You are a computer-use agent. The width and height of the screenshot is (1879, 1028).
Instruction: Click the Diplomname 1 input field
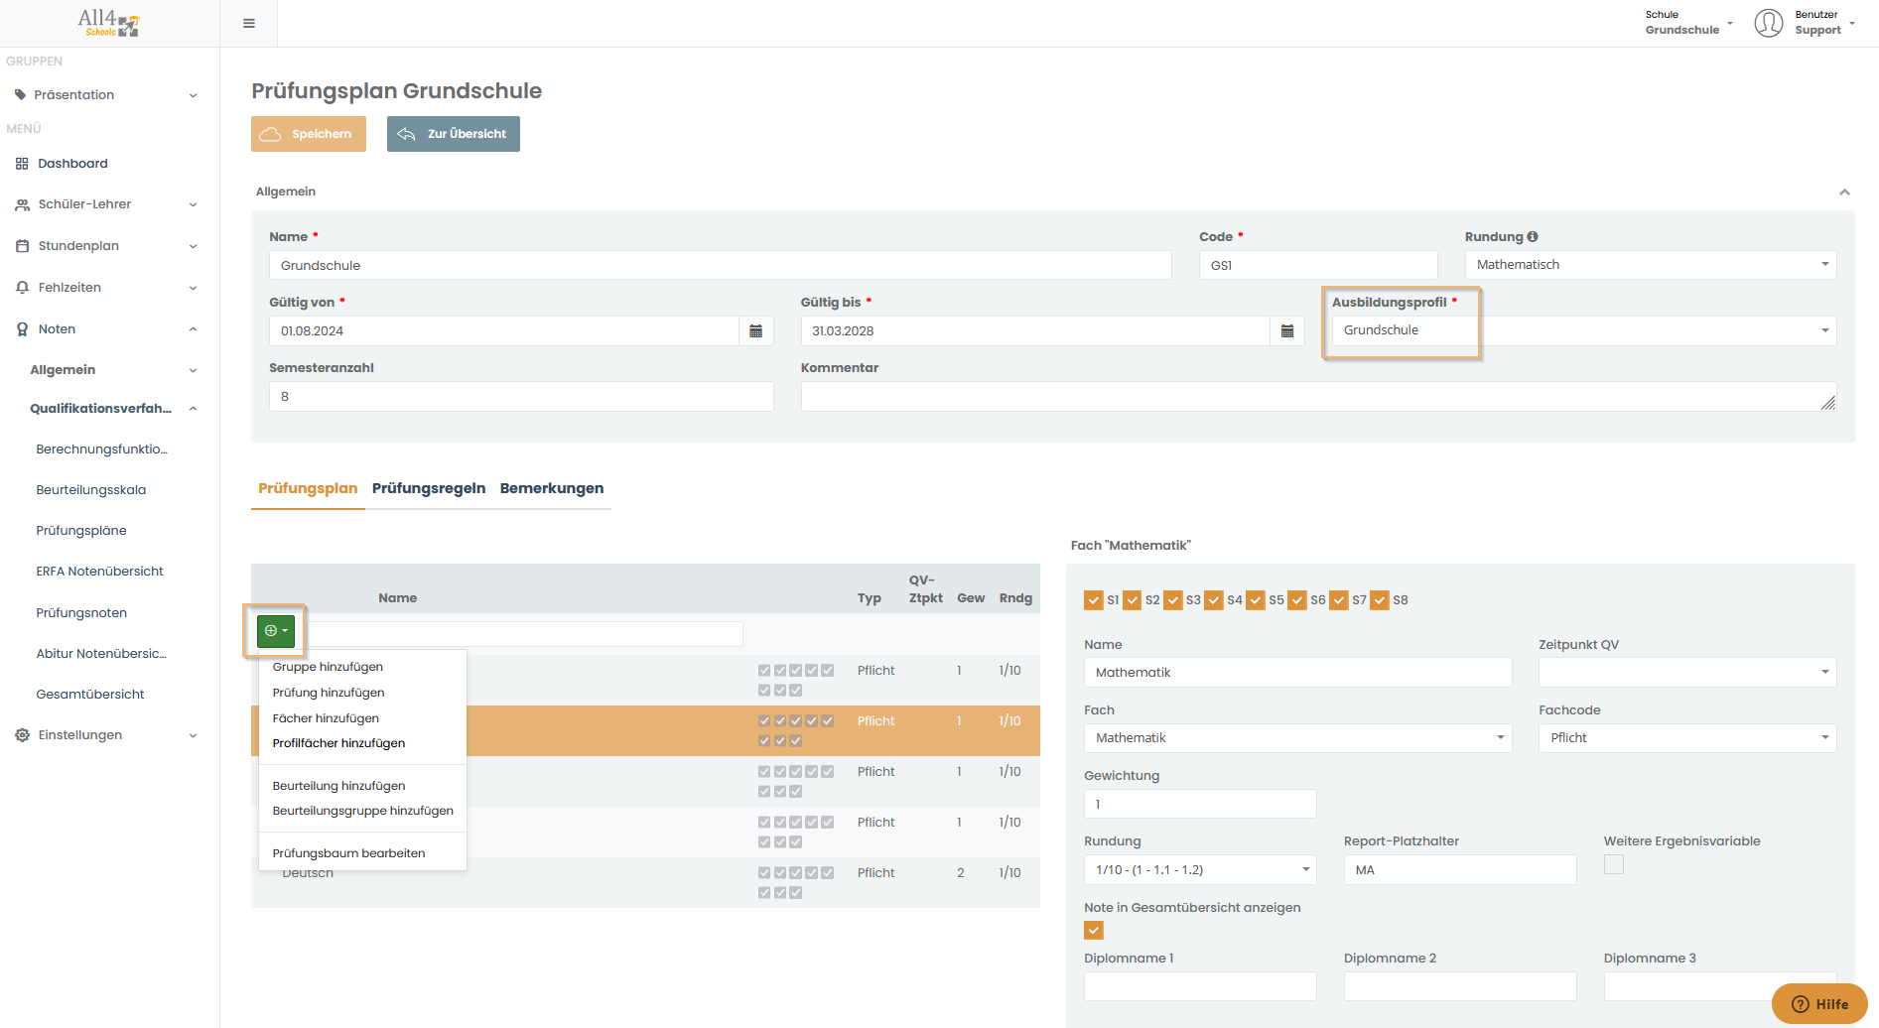click(1200, 986)
